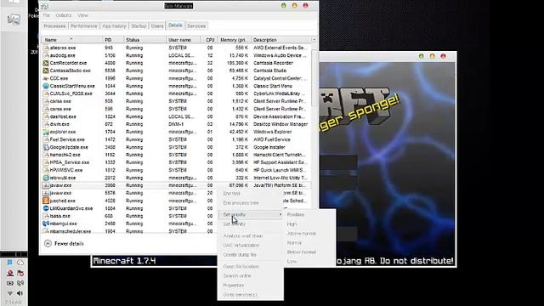Switch to the Processes tab
Viewport: 544px width, 306px height.
54,26
